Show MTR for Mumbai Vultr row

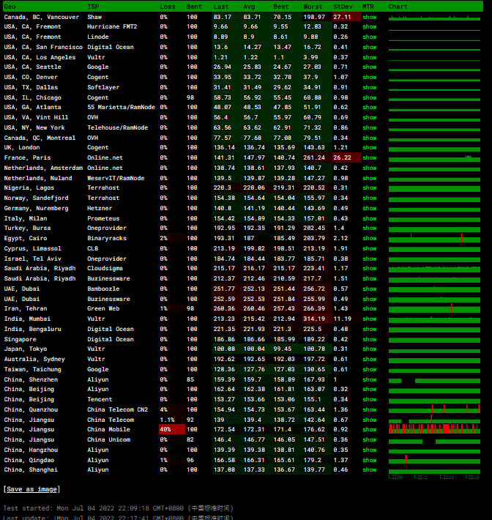(369, 319)
